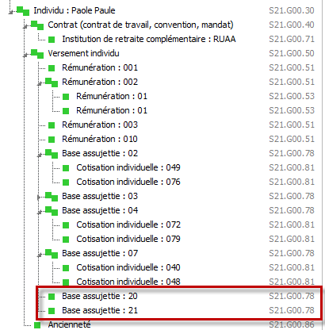Collapse the Base assujettie : 04 node
This screenshot has width=325, height=330.
40,212
